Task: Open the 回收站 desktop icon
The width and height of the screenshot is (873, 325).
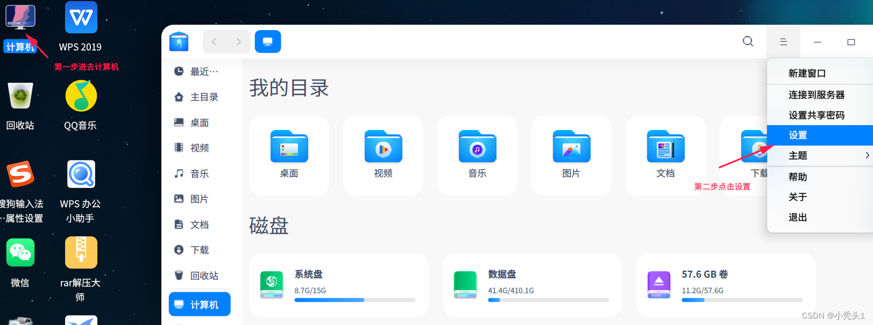Action: pos(20,96)
